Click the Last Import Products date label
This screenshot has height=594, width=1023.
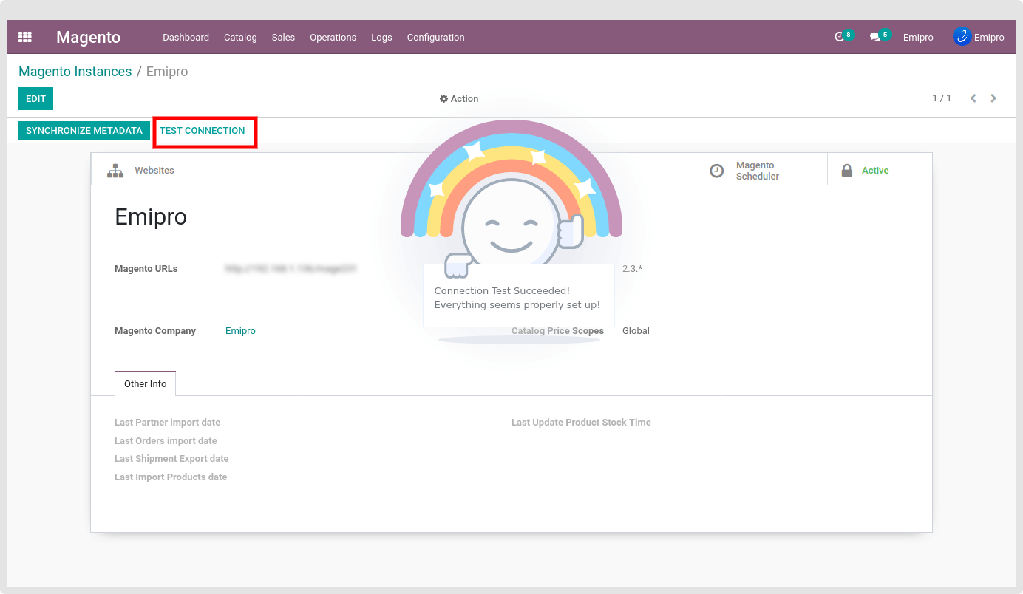point(171,477)
